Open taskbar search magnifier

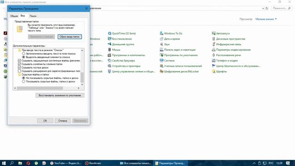point(12,163)
